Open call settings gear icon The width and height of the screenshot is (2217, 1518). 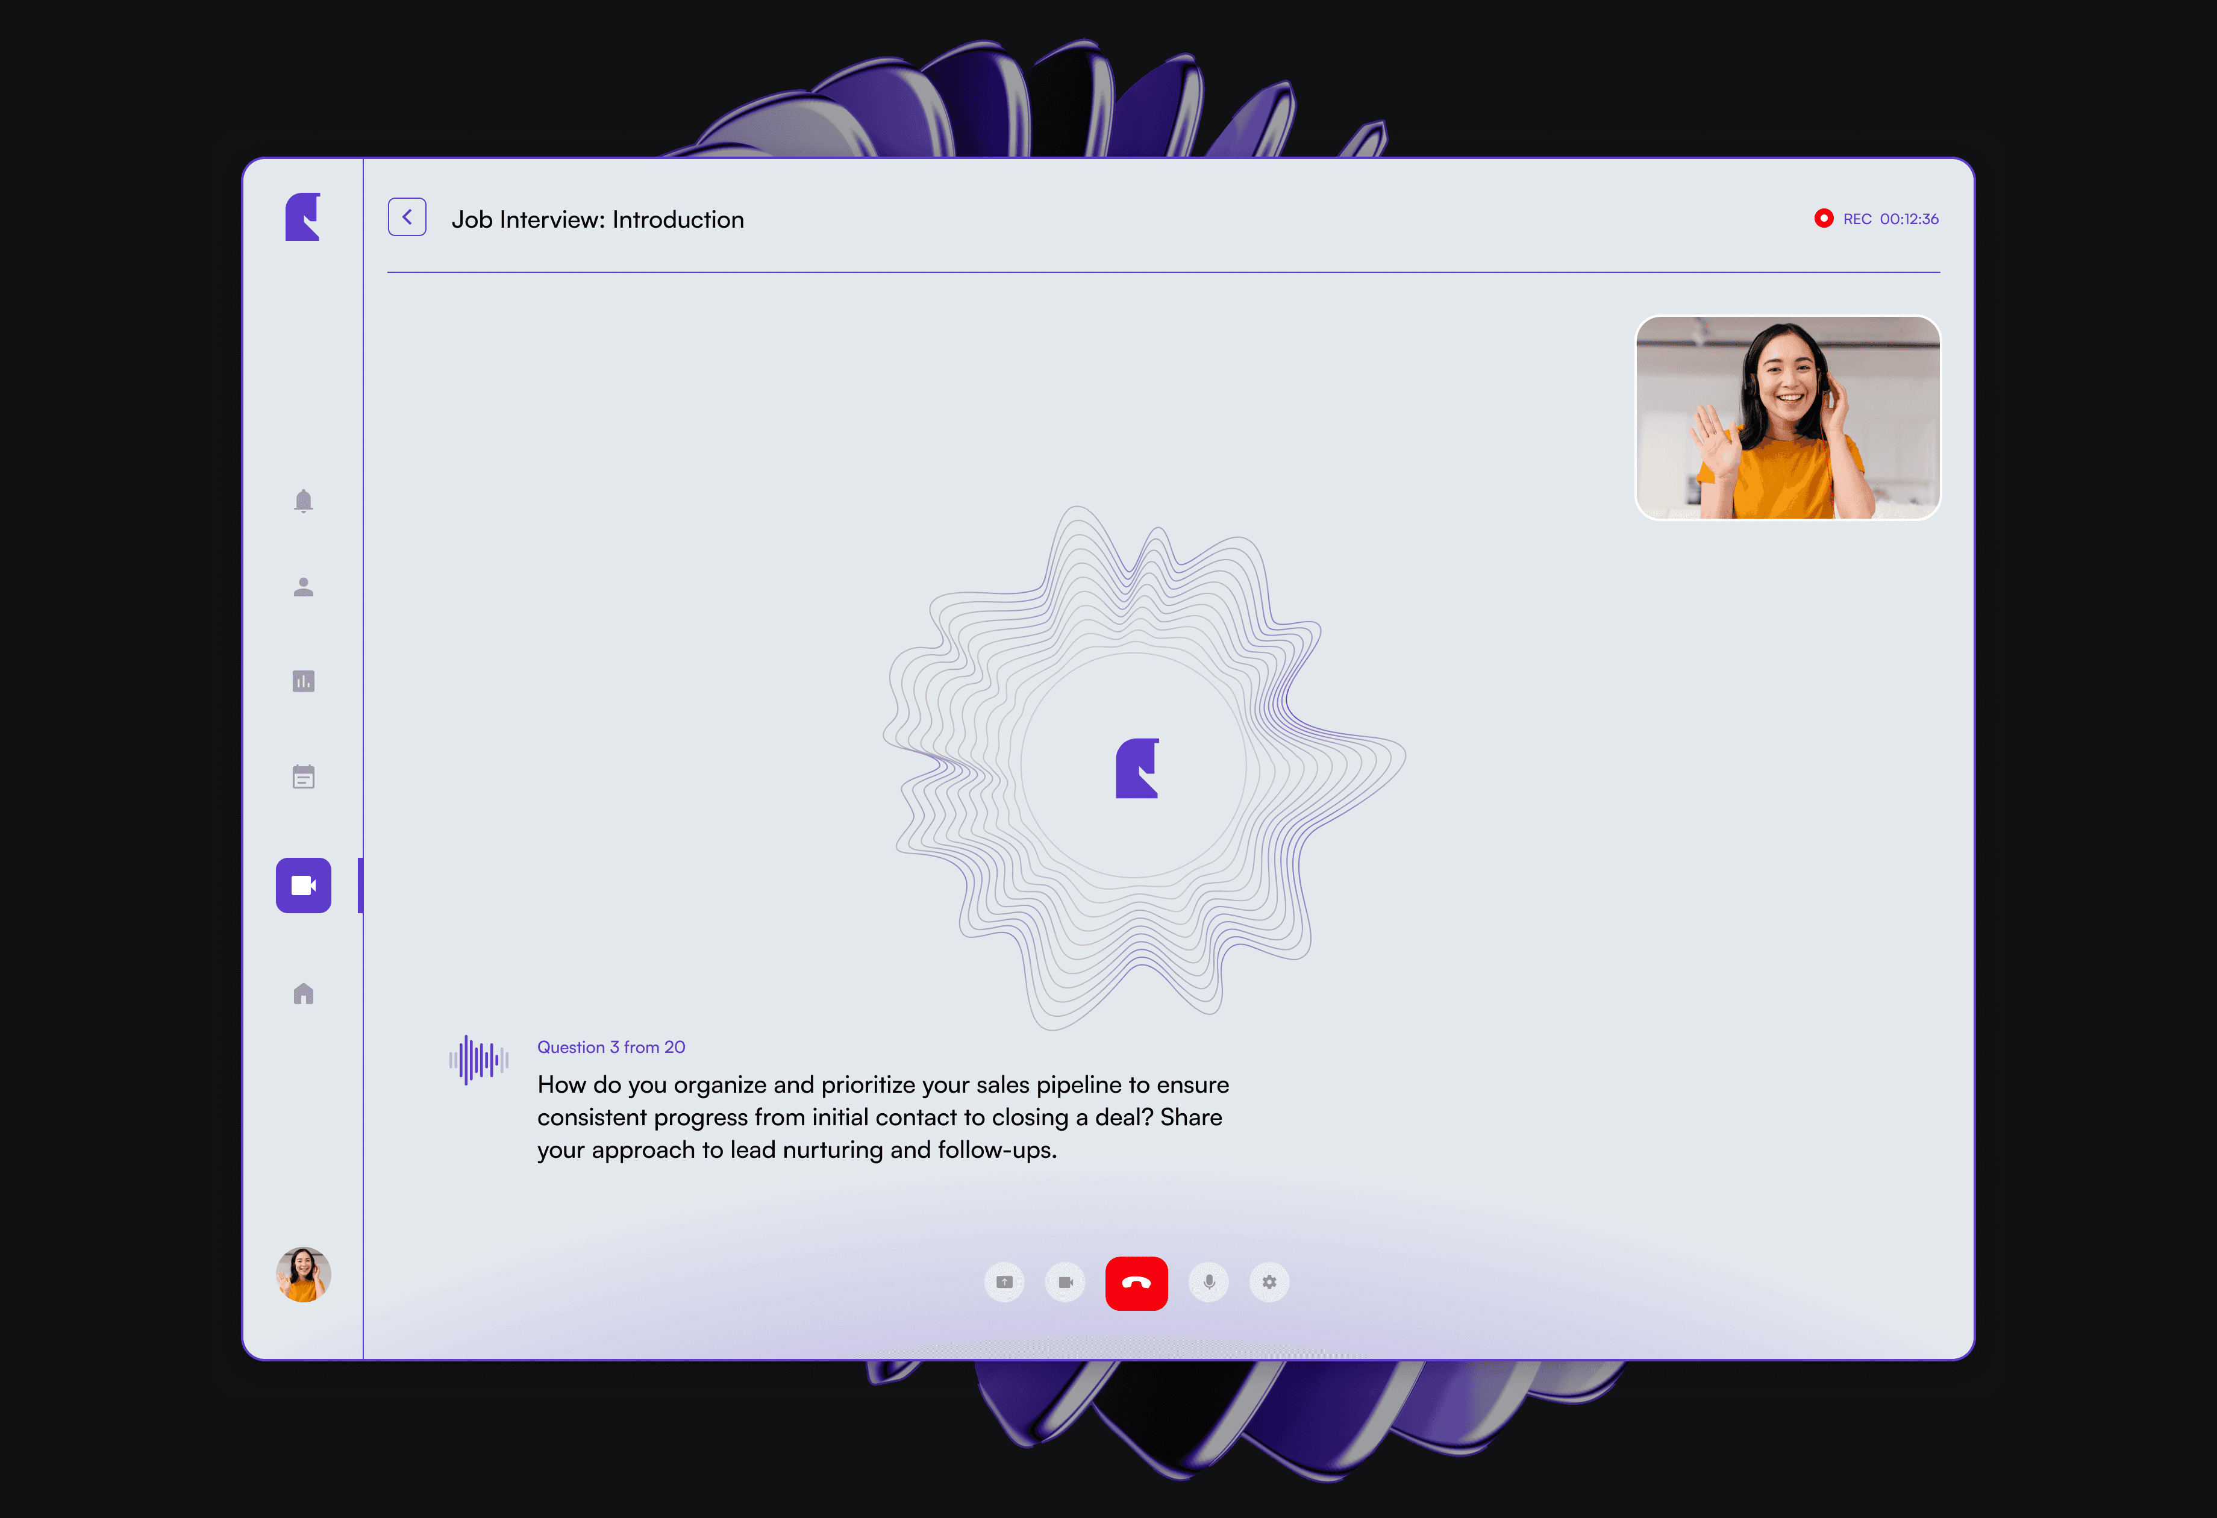pyautogui.click(x=1270, y=1282)
